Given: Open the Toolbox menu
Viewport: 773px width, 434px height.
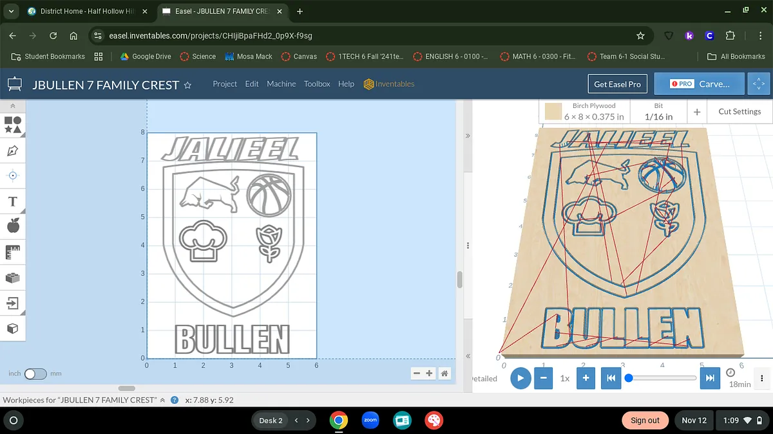Looking at the screenshot, I should (x=317, y=84).
